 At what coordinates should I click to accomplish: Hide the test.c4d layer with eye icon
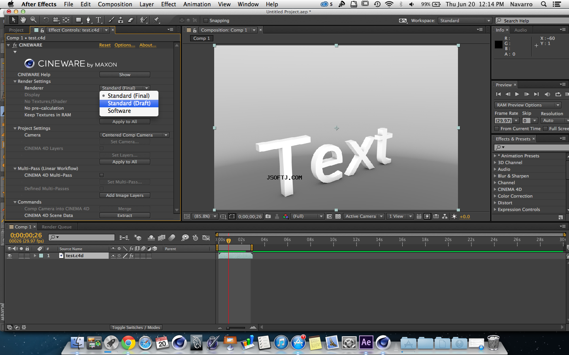9,256
